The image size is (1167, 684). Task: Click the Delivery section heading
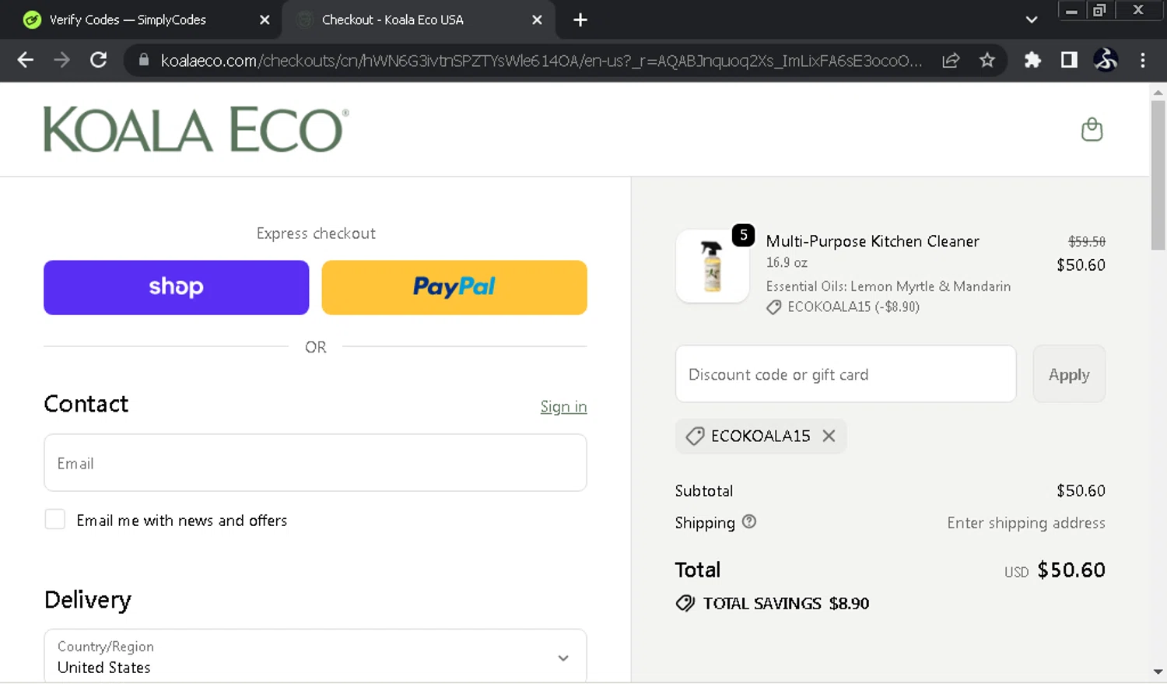[x=88, y=600]
